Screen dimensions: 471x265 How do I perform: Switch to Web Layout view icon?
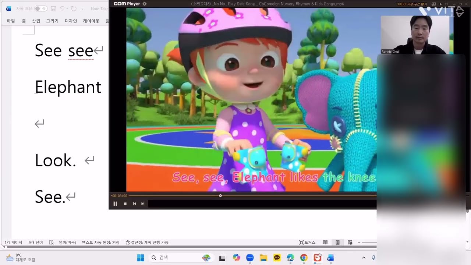pos(350,243)
